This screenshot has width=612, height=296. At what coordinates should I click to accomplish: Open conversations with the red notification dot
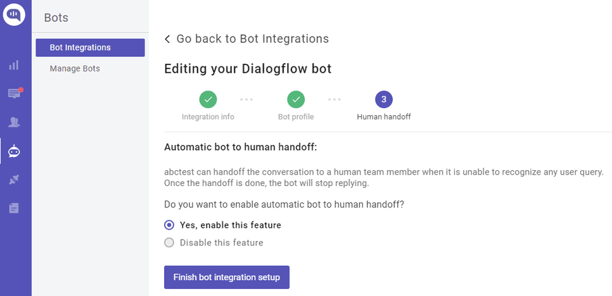click(x=14, y=94)
